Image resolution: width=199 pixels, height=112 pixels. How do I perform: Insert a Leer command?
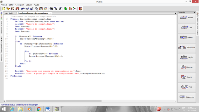187,28
